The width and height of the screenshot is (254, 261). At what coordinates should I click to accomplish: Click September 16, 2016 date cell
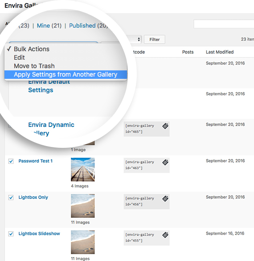(225, 233)
